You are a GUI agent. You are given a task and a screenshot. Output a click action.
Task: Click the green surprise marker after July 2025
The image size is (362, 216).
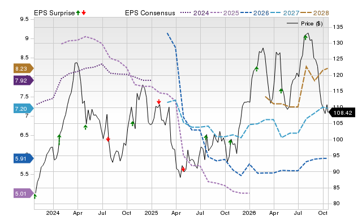point(206,137)
